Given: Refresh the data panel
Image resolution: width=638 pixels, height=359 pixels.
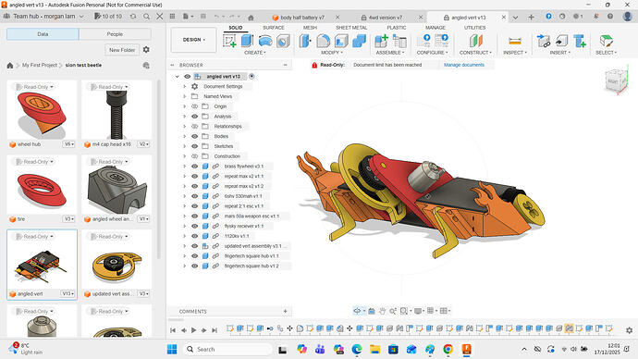Looking at the screenshot, I should point(133,17).
